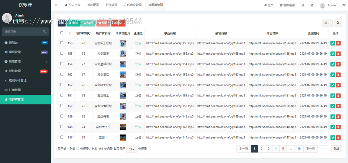
Task: Open 常规管理 in the sidebar
Action: pos(25,52)
